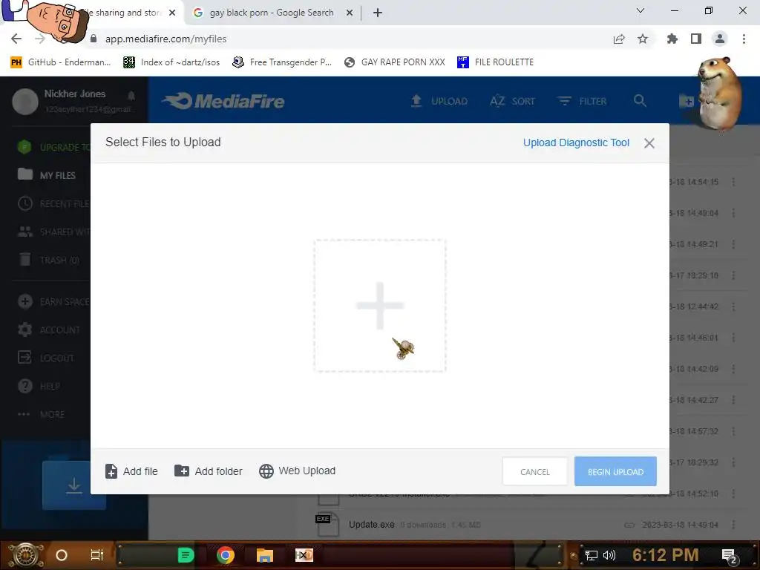Open the notification center icon on taskbar
Screen dimensions: 760x570
(x=730, y=556)
